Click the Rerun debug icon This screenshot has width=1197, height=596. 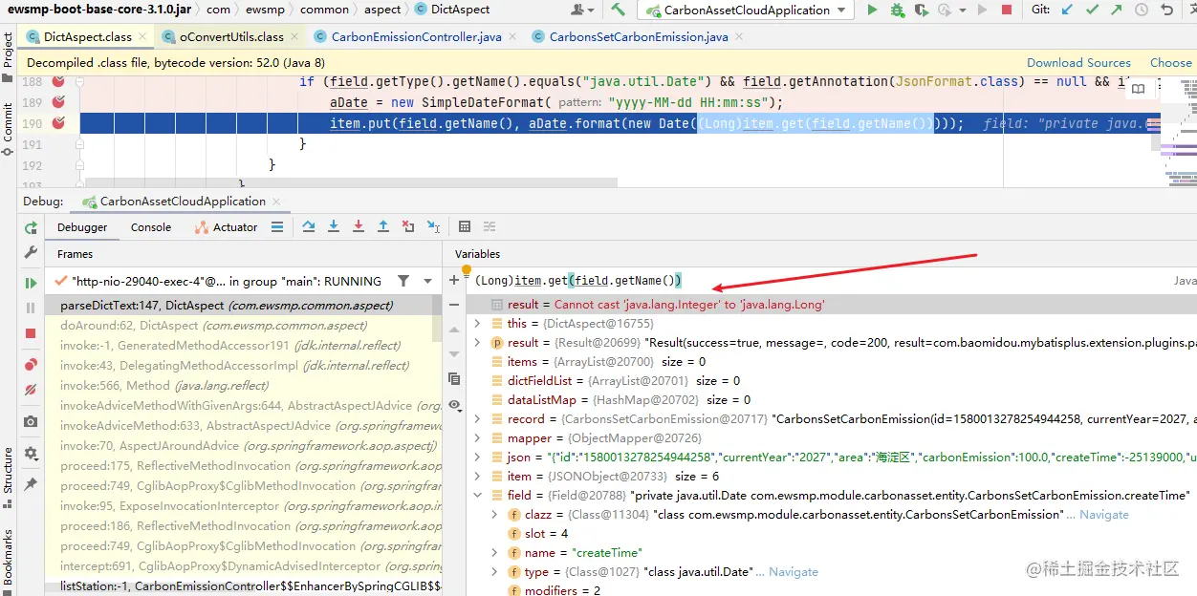(31, 227)
